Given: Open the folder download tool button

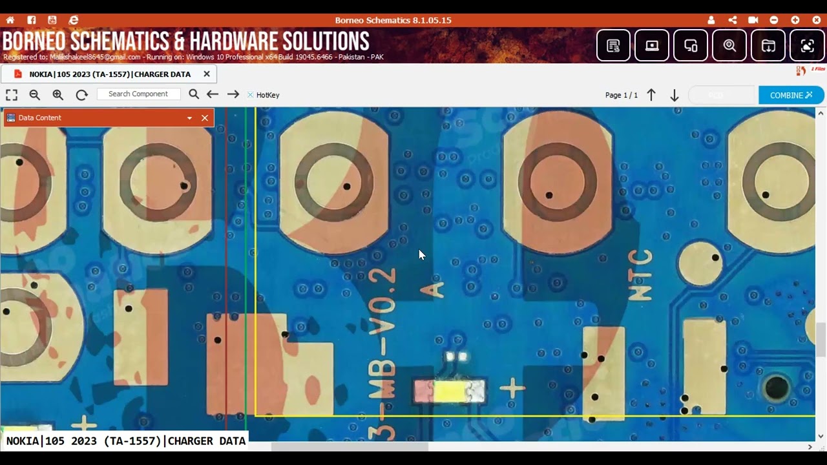Looking at the screenshot, I should pos(768,45).
